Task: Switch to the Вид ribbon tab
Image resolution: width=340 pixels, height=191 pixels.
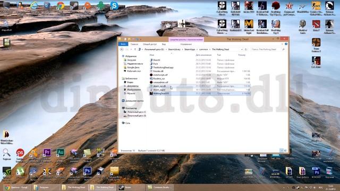Action: [164, 44]
